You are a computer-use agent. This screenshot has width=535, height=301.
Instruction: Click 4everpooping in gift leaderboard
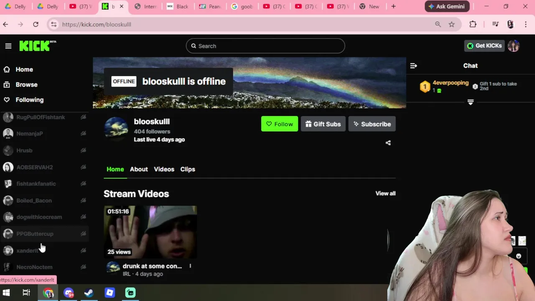(x=451, y=83)
